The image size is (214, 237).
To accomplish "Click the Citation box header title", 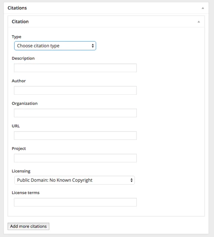I will coord(20,22).
